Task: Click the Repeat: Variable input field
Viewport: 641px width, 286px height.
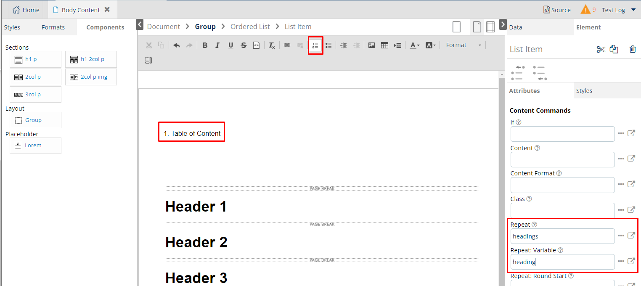Action: tap(562, 262)
